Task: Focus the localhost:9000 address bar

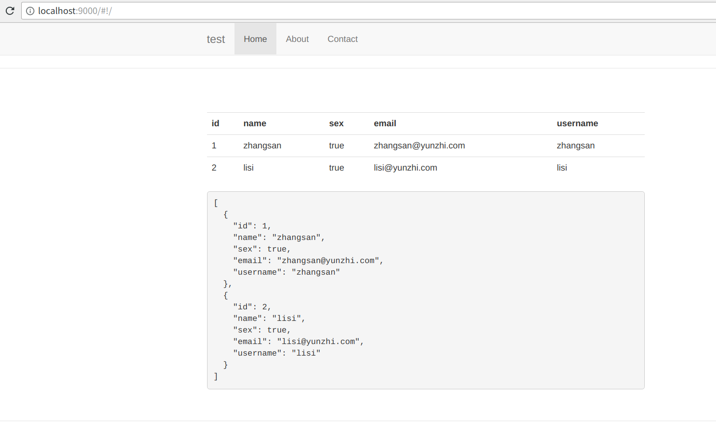Action: 368,11
